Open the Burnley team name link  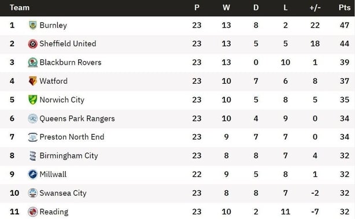pyautogui.click(x=53, y=25)
